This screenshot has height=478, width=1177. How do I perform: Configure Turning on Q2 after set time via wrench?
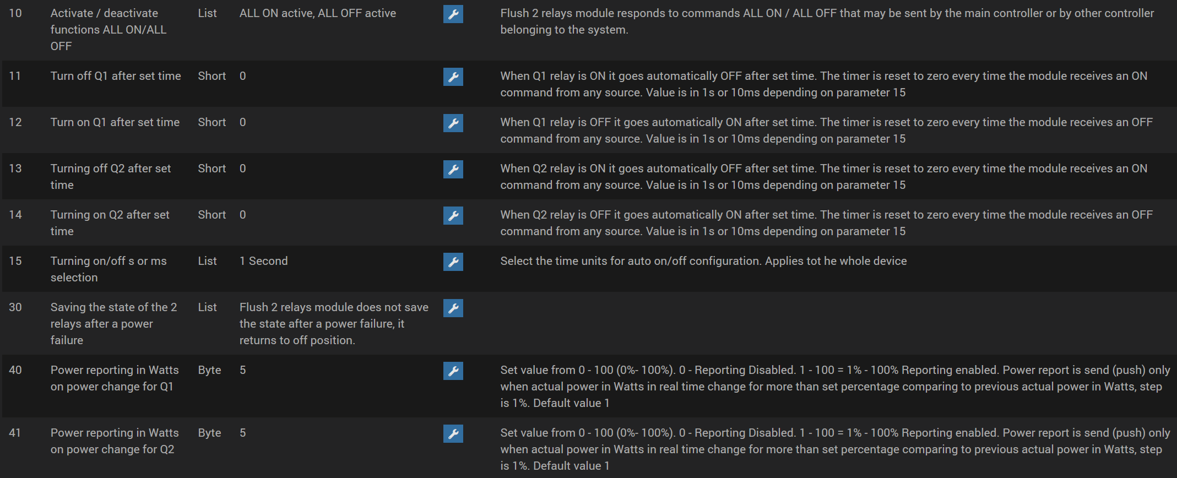click(453, 216)
